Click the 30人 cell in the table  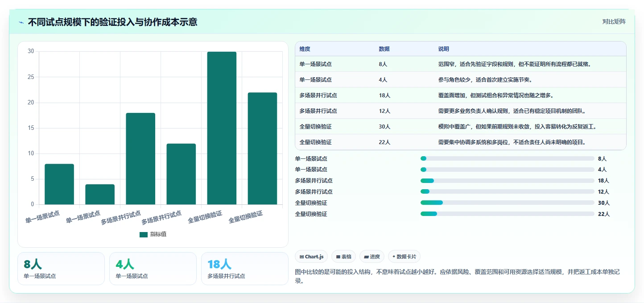pos(384,127)
